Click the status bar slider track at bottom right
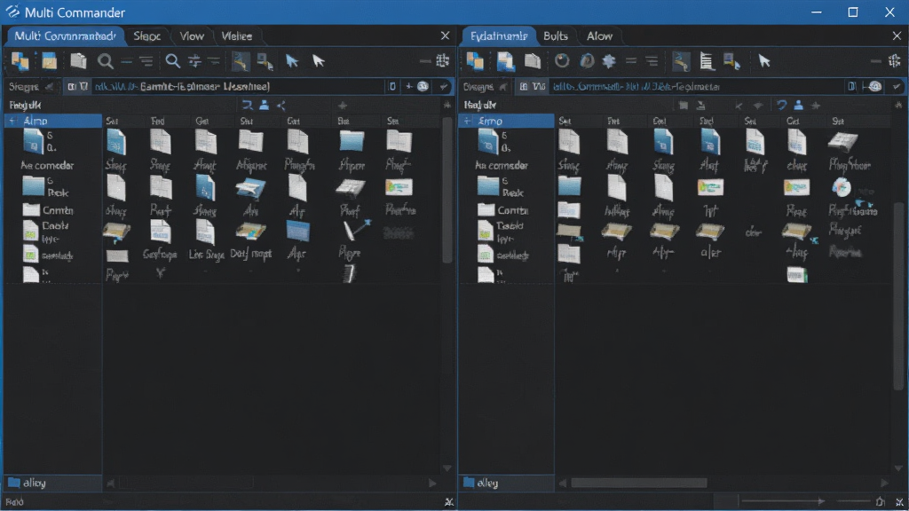This screenshot has height=511, width=909. [783, 501]
